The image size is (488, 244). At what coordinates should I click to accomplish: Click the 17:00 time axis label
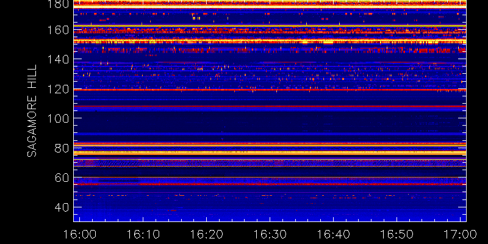point(461,234)
